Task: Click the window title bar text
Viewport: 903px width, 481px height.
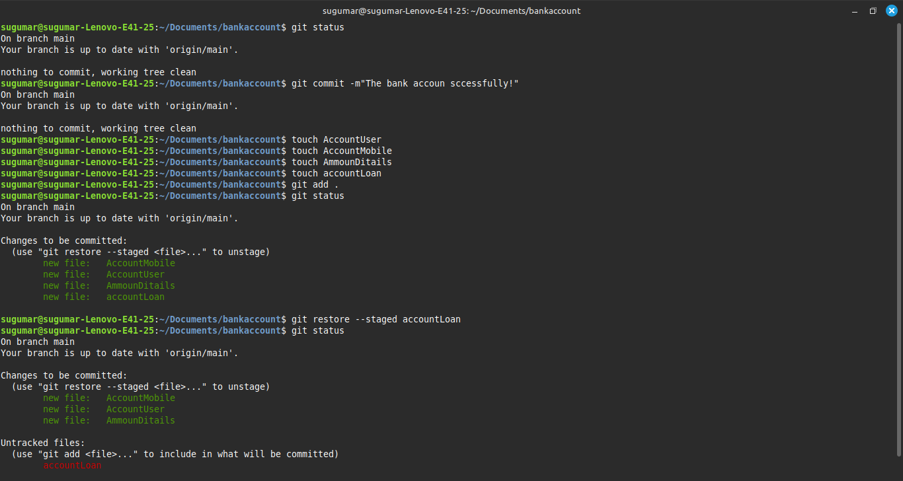Action: 451,11
